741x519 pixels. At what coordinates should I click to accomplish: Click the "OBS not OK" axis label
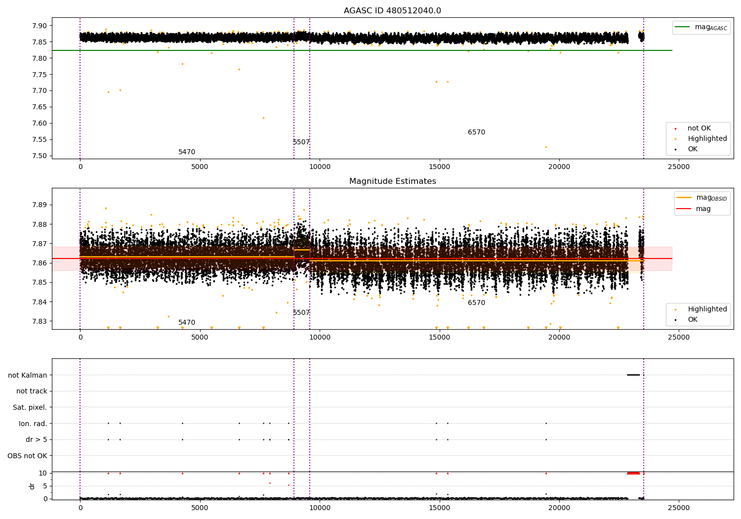coord(28,456)
